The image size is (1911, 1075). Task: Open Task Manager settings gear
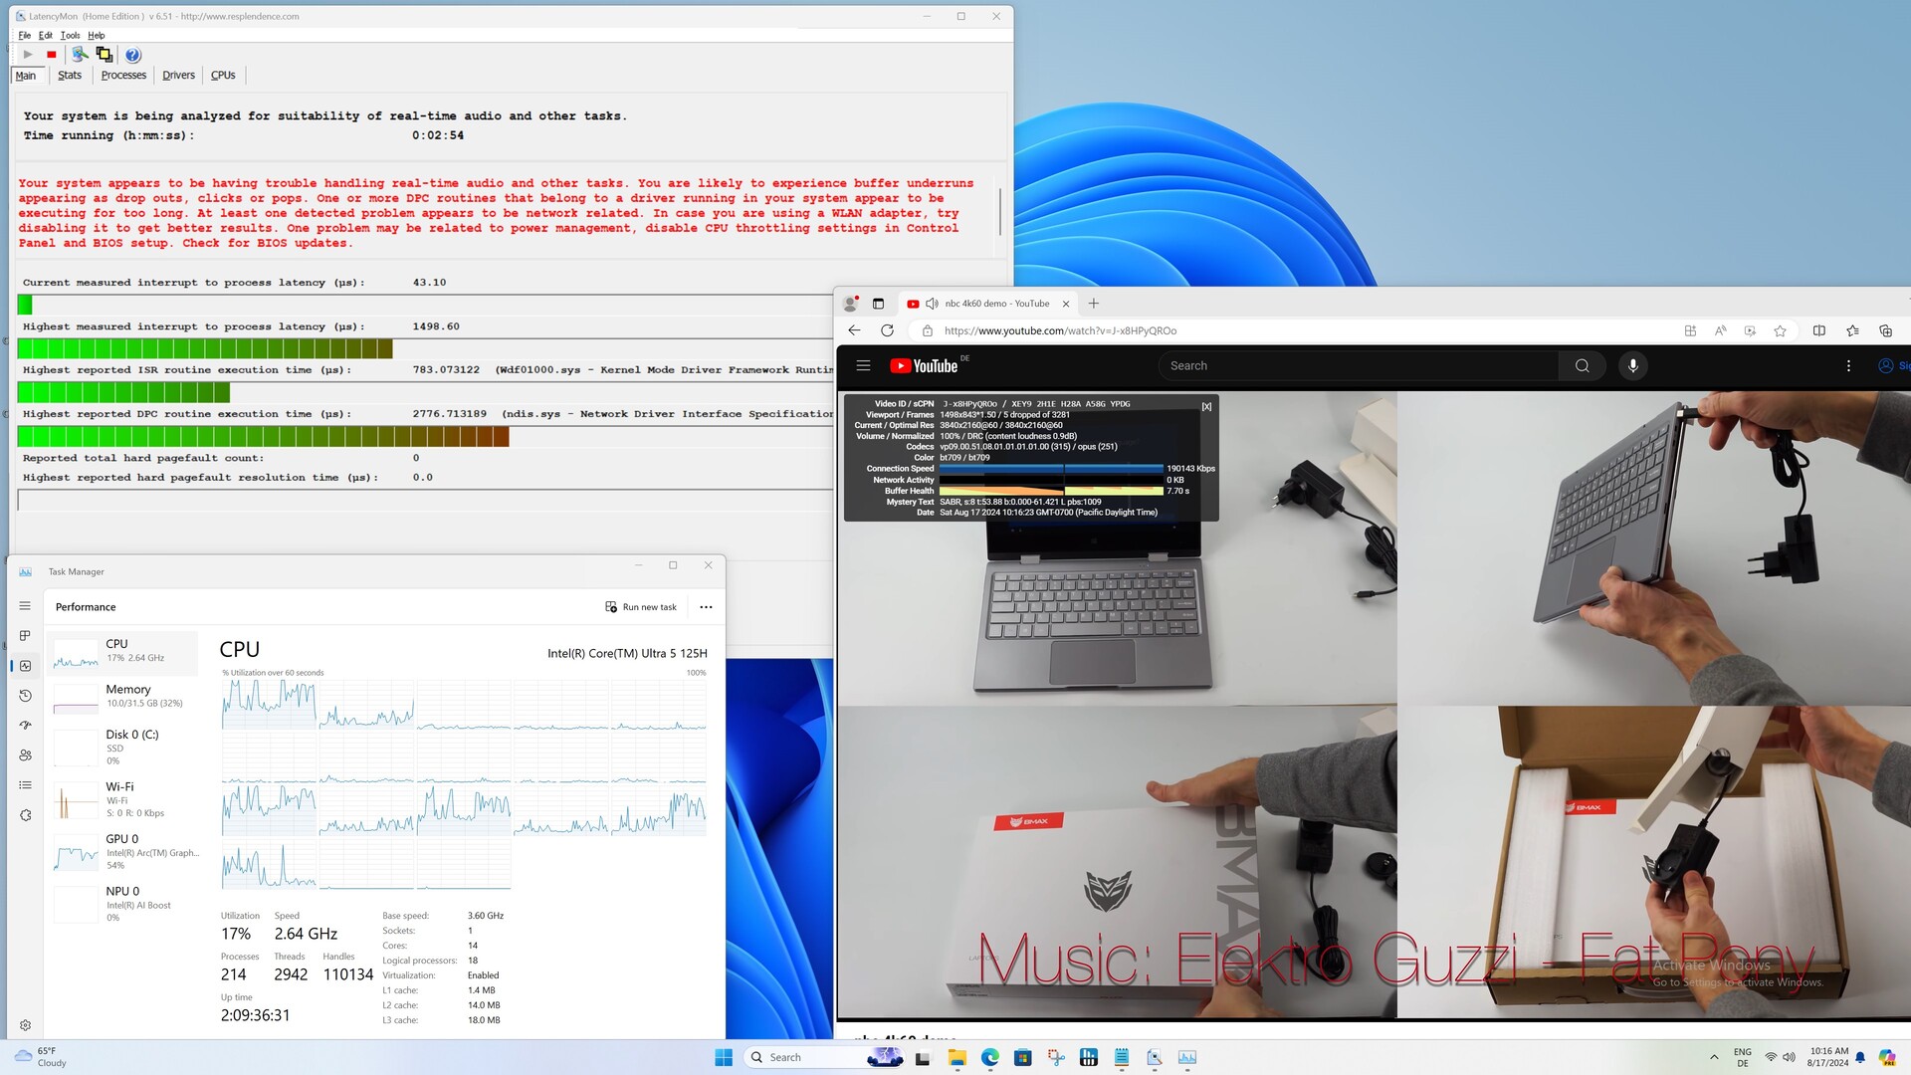(25, 1025)
